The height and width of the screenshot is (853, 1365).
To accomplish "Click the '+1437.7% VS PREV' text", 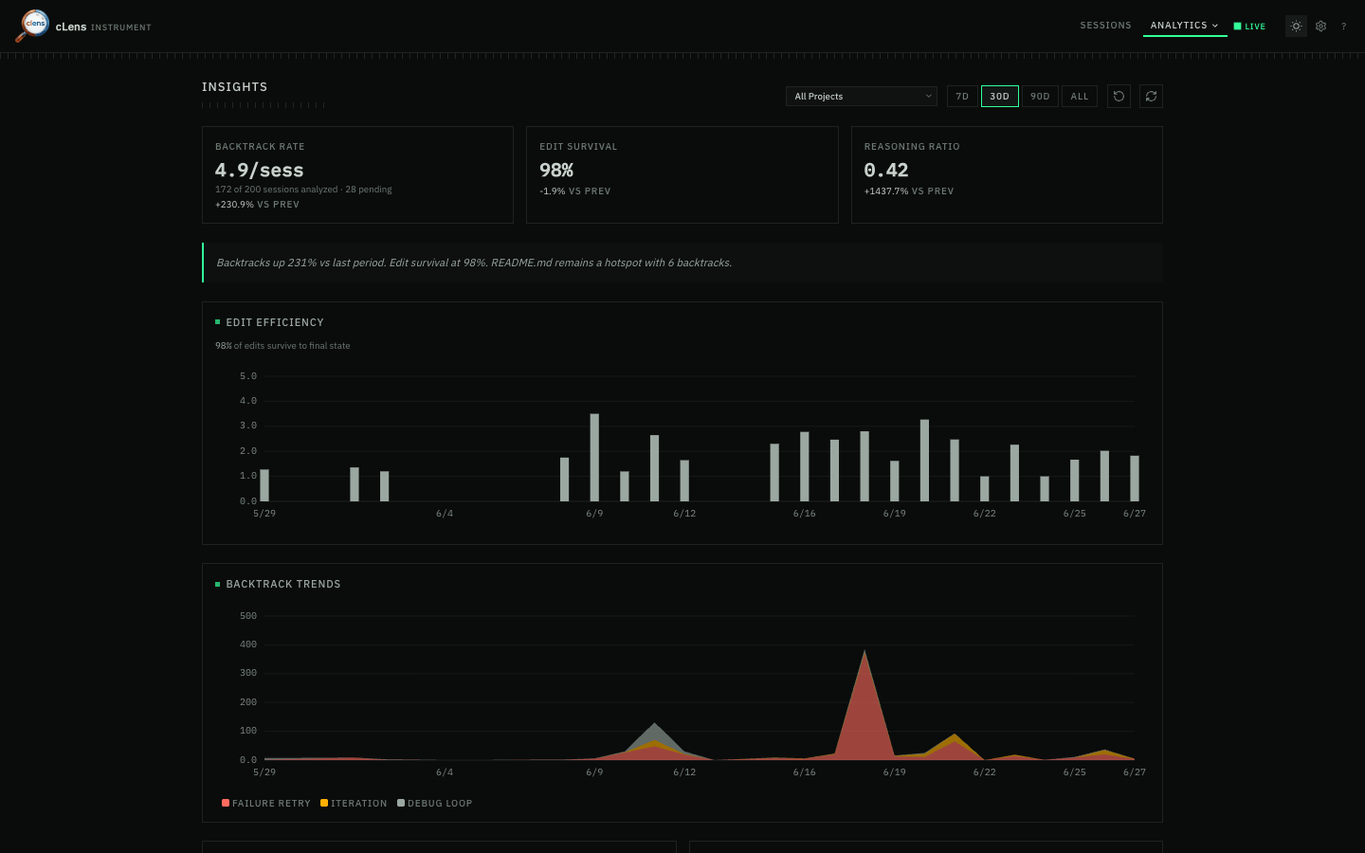I will coord(909,191).
